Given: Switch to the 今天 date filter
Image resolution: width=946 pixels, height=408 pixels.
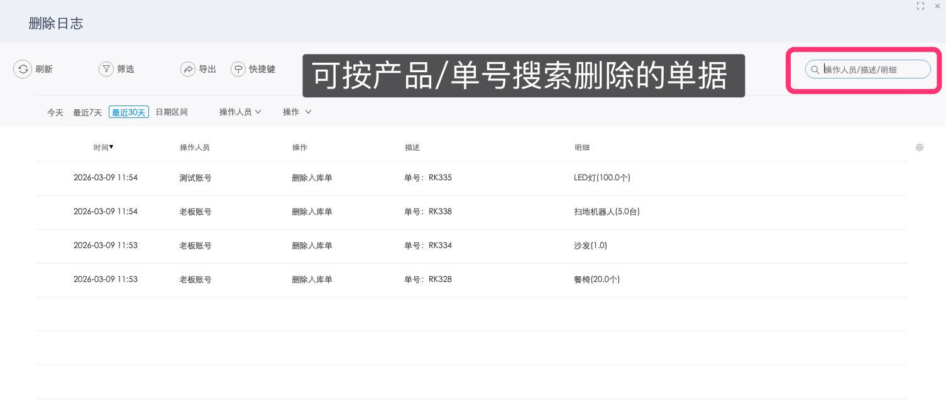Looking at the screenshot, I should [55, 112].
